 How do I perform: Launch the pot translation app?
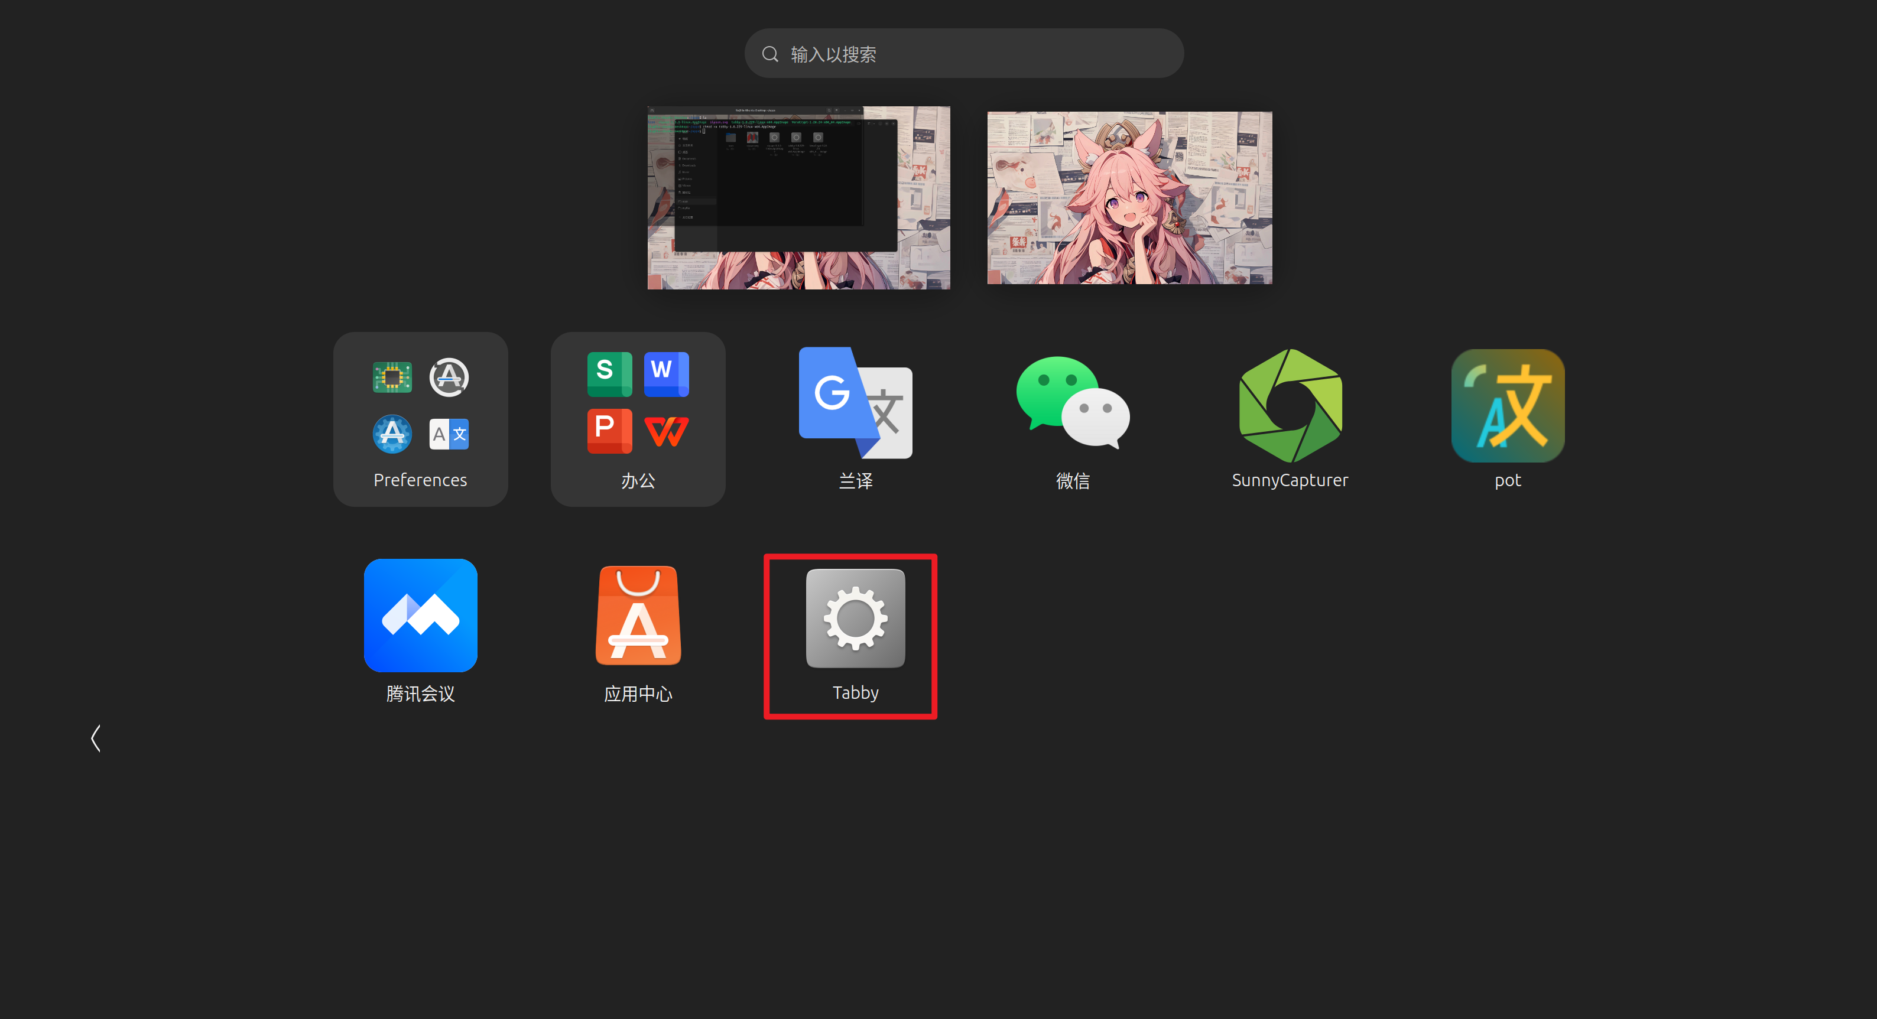(x=1507, y=405)
